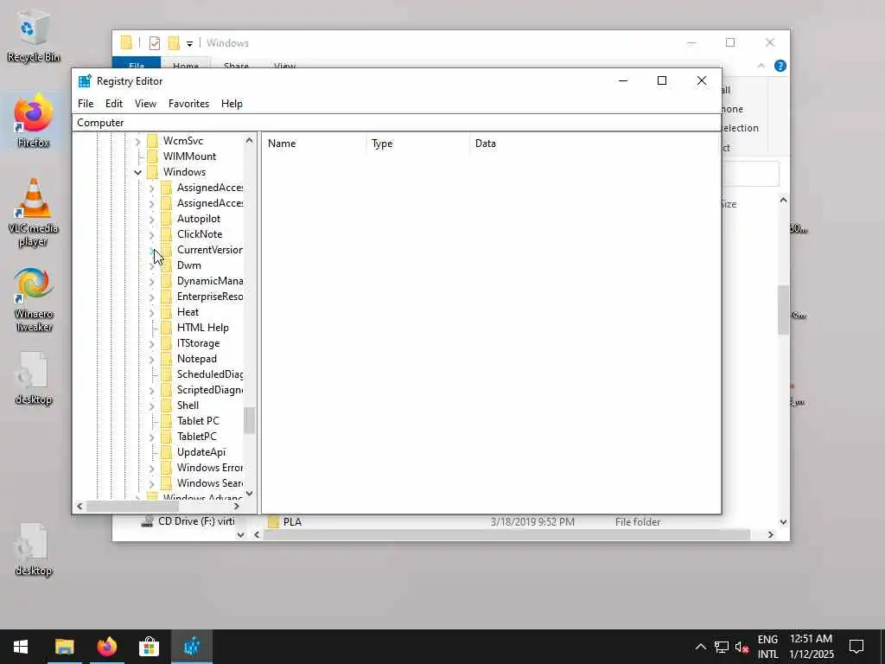Open the View menu in Registry Editor
This screenshot has height=664, width=885.
point(145,104)
